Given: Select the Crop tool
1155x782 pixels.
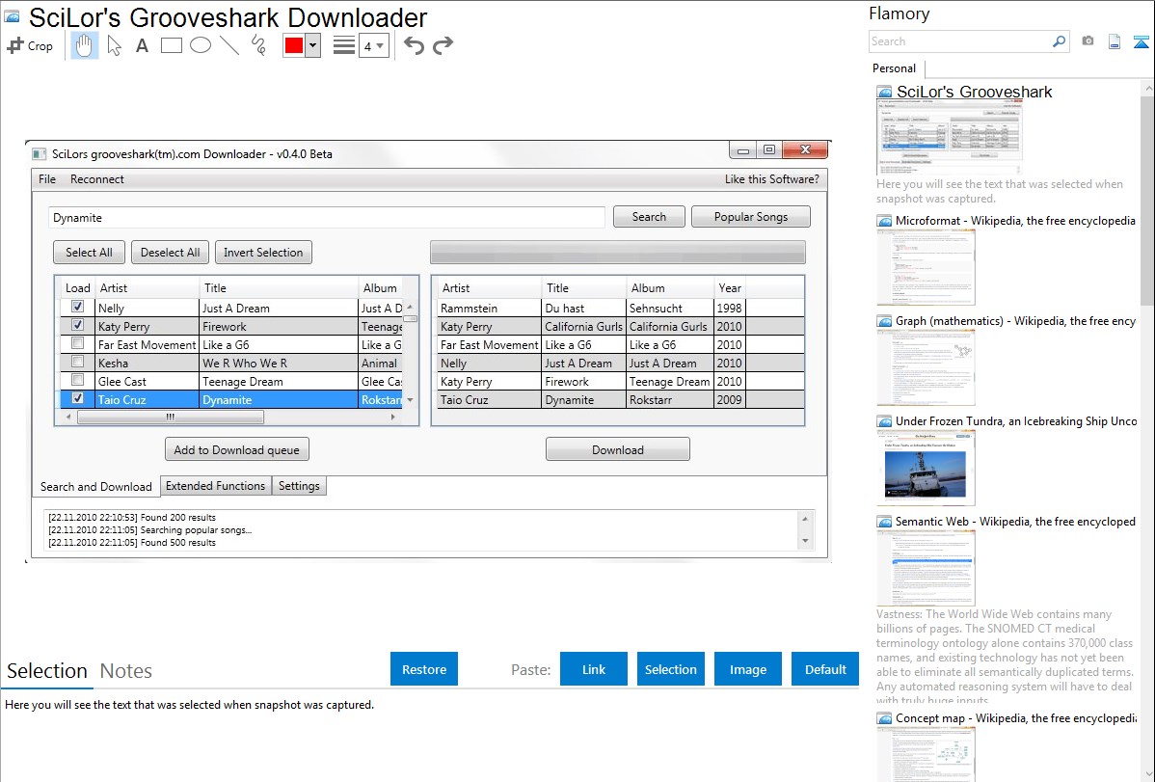Looking at the screenshot, I should pos(30,45).
